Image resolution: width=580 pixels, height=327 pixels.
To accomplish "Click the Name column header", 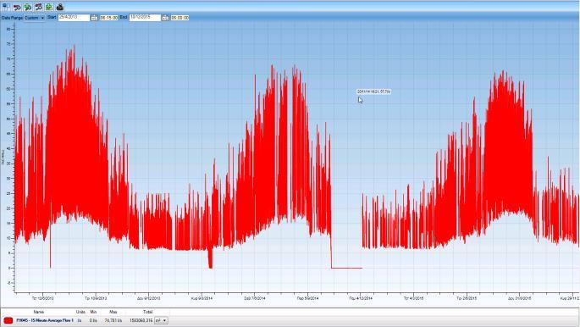I will pyautogui.click(x=38, y=312).
